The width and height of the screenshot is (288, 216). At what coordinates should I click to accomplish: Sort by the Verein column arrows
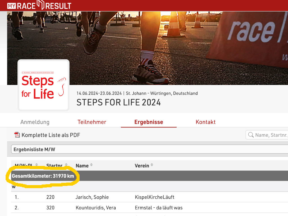click(152, 165)
